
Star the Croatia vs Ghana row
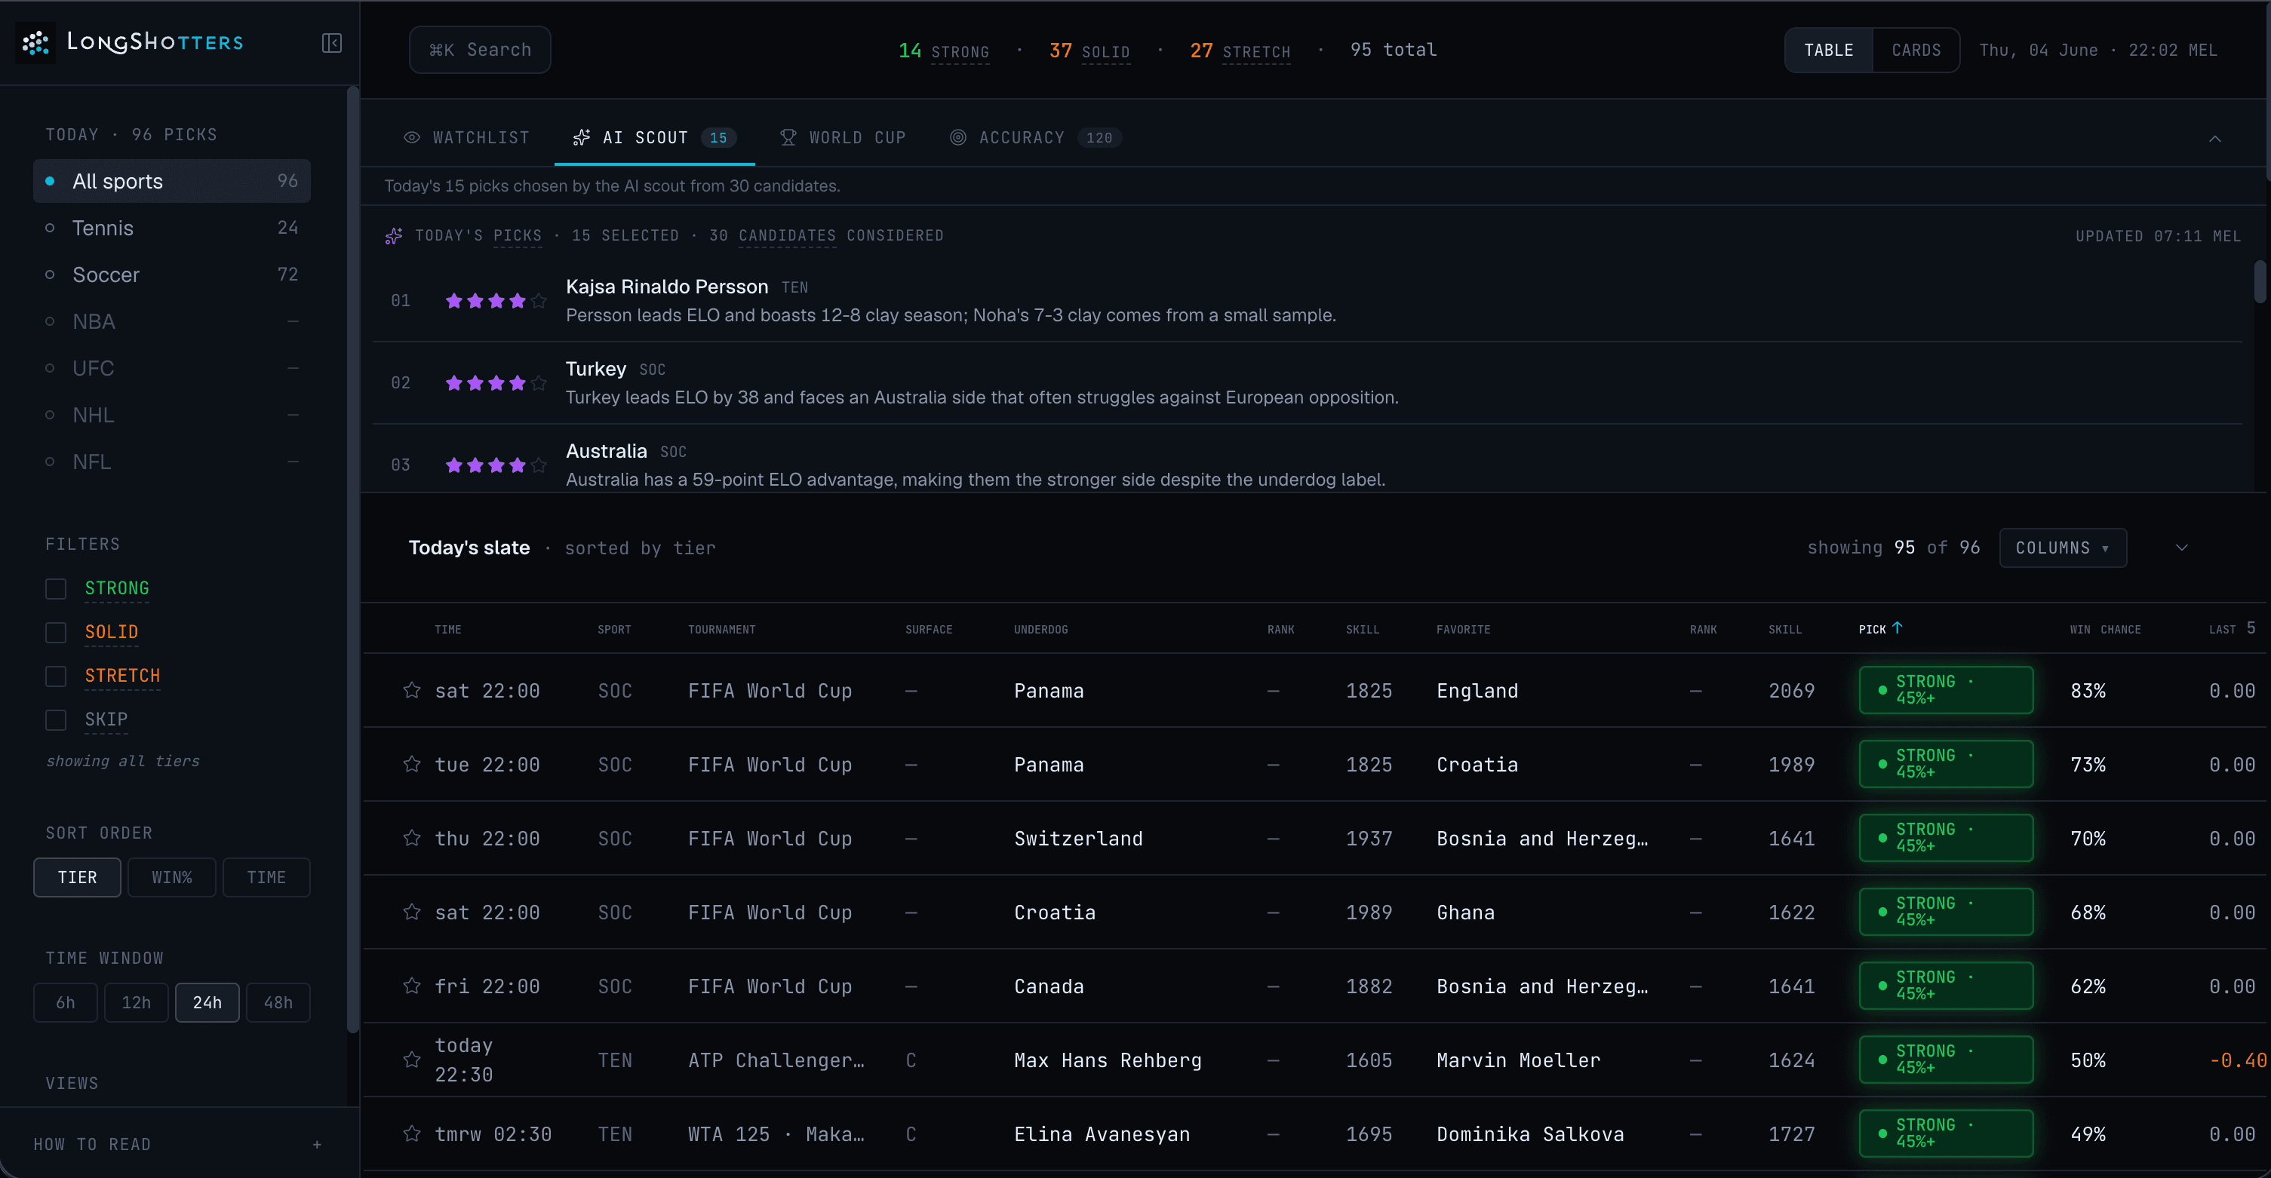point(412,912)
